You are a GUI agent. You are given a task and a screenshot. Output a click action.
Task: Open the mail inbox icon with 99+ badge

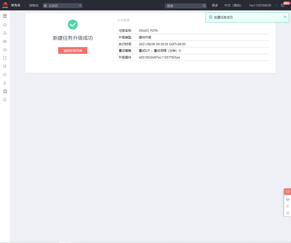click(283, 5)
